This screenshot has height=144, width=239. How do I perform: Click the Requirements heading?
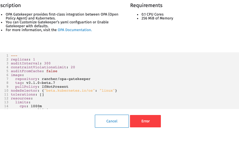coord(146,5)
